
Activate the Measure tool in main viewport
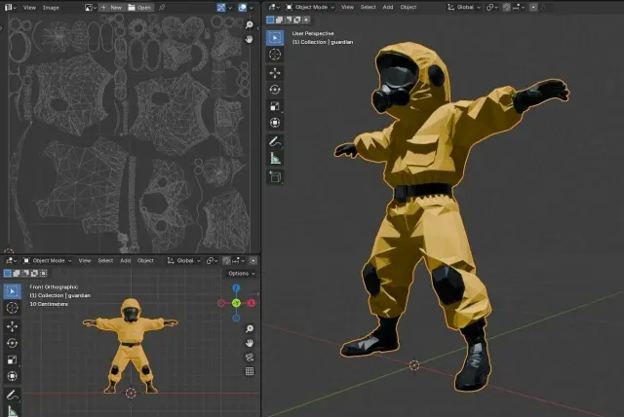[x=275, y=158]
